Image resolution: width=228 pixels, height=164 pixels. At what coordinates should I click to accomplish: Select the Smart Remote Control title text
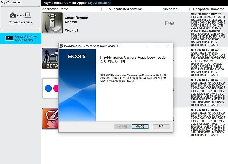pos(76,20)
